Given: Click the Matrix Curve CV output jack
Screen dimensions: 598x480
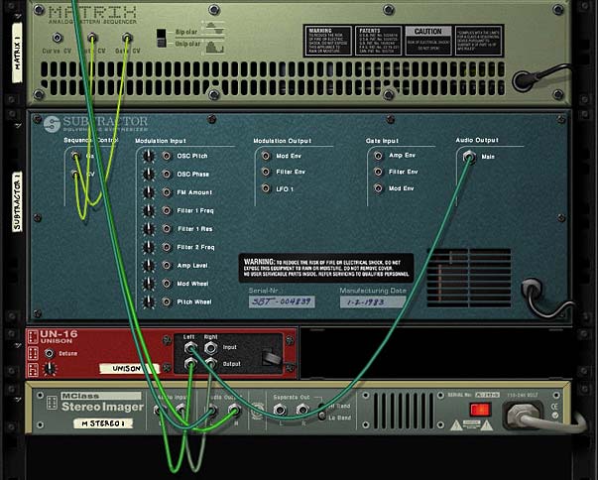Looking at the screenshot, I should tap(58, 38).
